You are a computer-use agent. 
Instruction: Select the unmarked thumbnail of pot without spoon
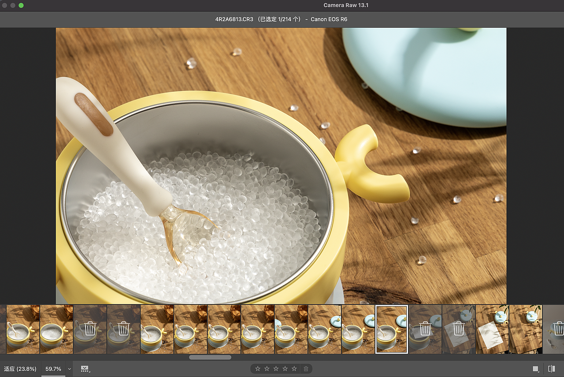pyautogui.click(x=56, y=329)
